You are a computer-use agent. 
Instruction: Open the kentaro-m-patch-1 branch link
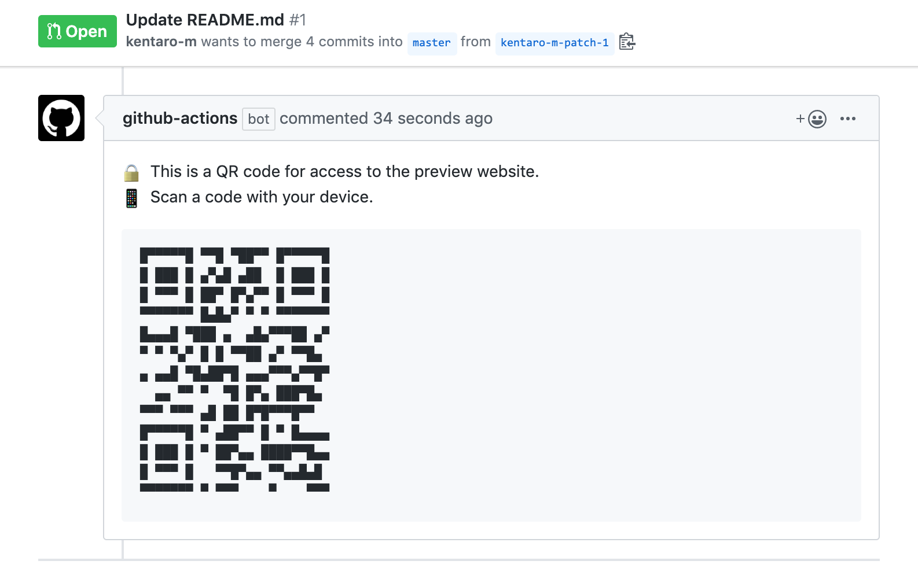tap(555, 43)
